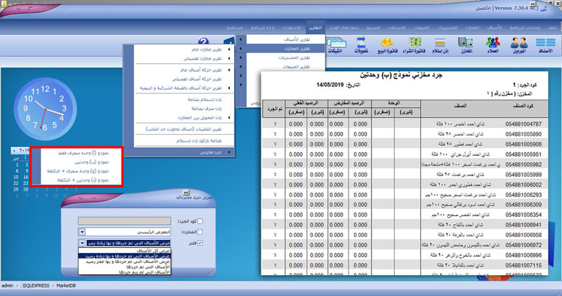Screen dimensions: 562x296
Task: Open the المخازن (stores) toolbar icon
Action: (466, 45)
